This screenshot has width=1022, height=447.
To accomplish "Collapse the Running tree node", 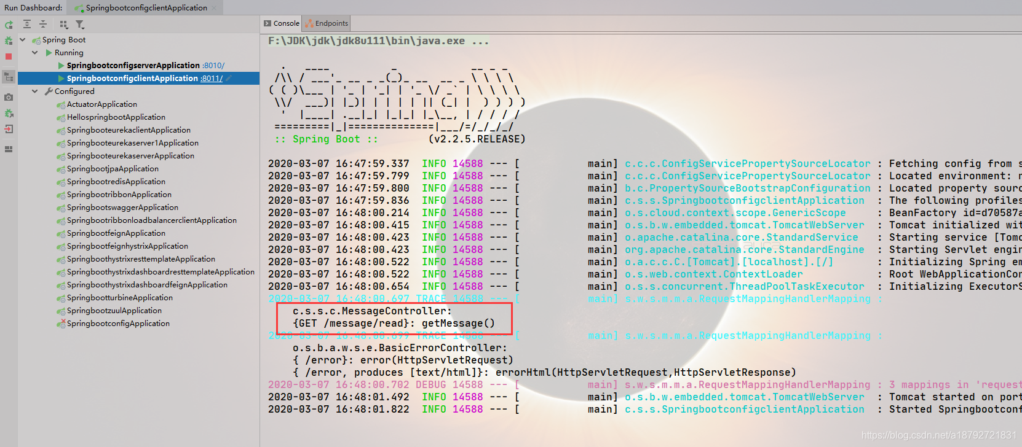I will click(x=35, y=53).
